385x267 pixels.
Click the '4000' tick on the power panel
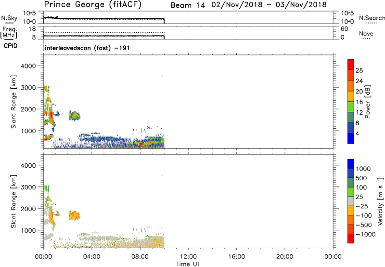28,66
